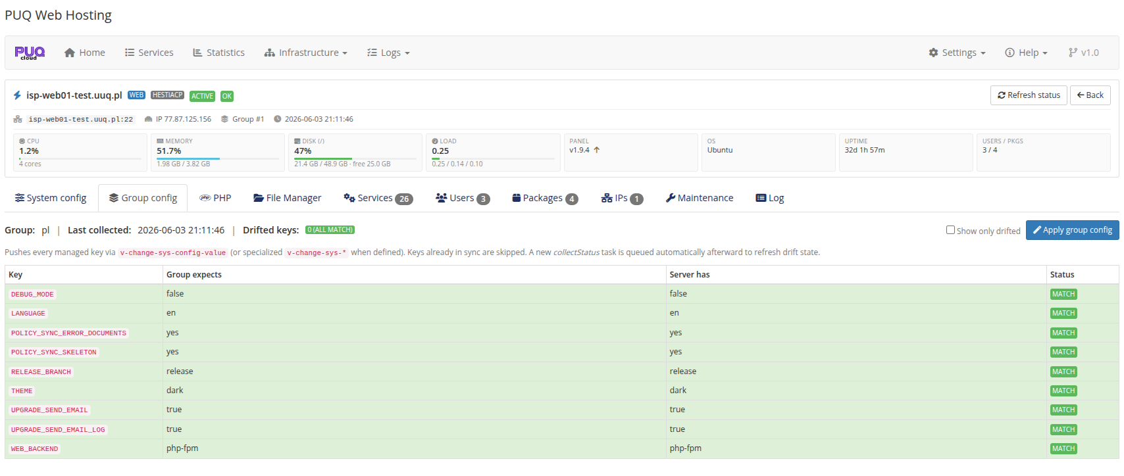Click the Logs list icon in navbar

[372, 53]
